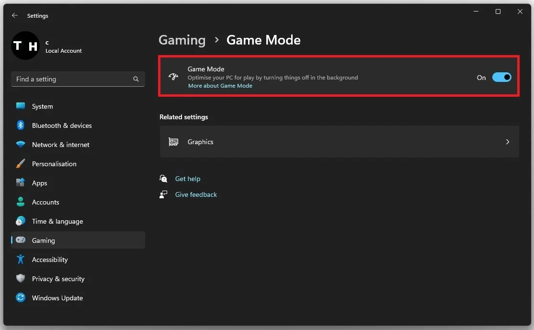Click the chevron next to Graphics

tap(508, 141)
